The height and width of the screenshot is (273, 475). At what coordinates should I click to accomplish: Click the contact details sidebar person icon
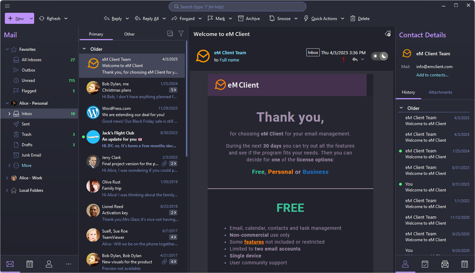(405, 264)
